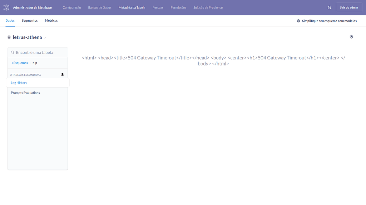Screen dimensions: 366x205
Task: Click the magnifier icon in the table search
Action: [12, 52]
